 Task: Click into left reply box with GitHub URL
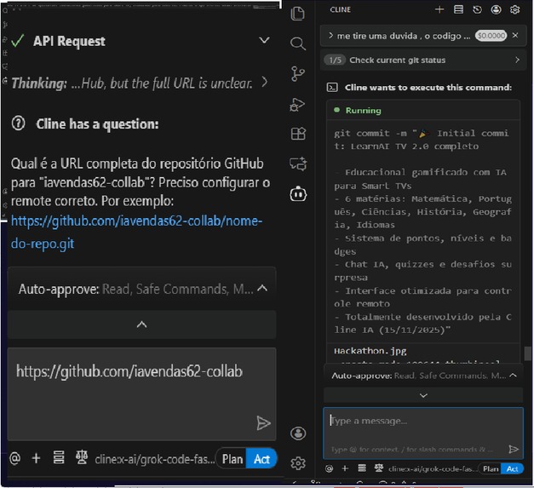coord(141,394)
